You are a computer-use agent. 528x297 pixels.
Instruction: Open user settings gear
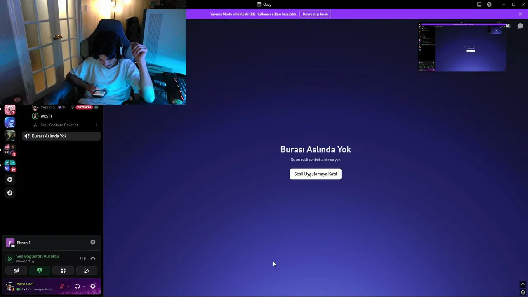tap(93, 286)
